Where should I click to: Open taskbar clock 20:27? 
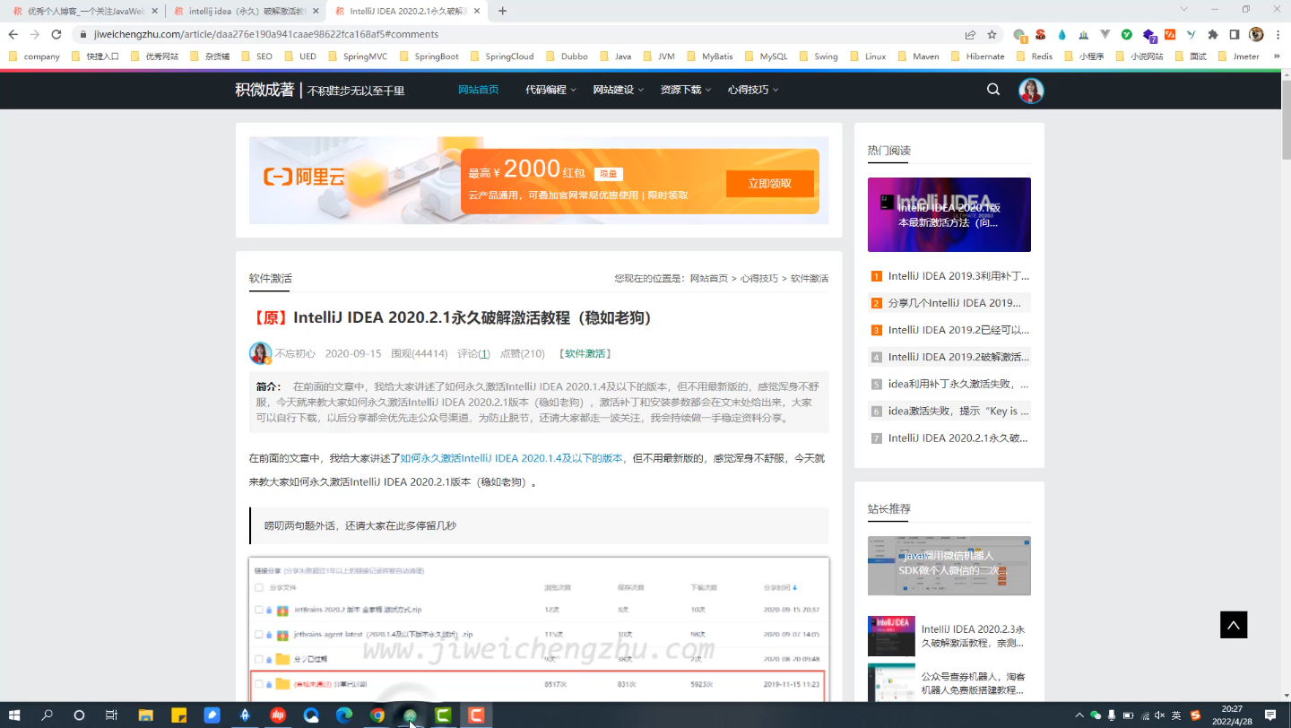click(x=1232, y=715)
